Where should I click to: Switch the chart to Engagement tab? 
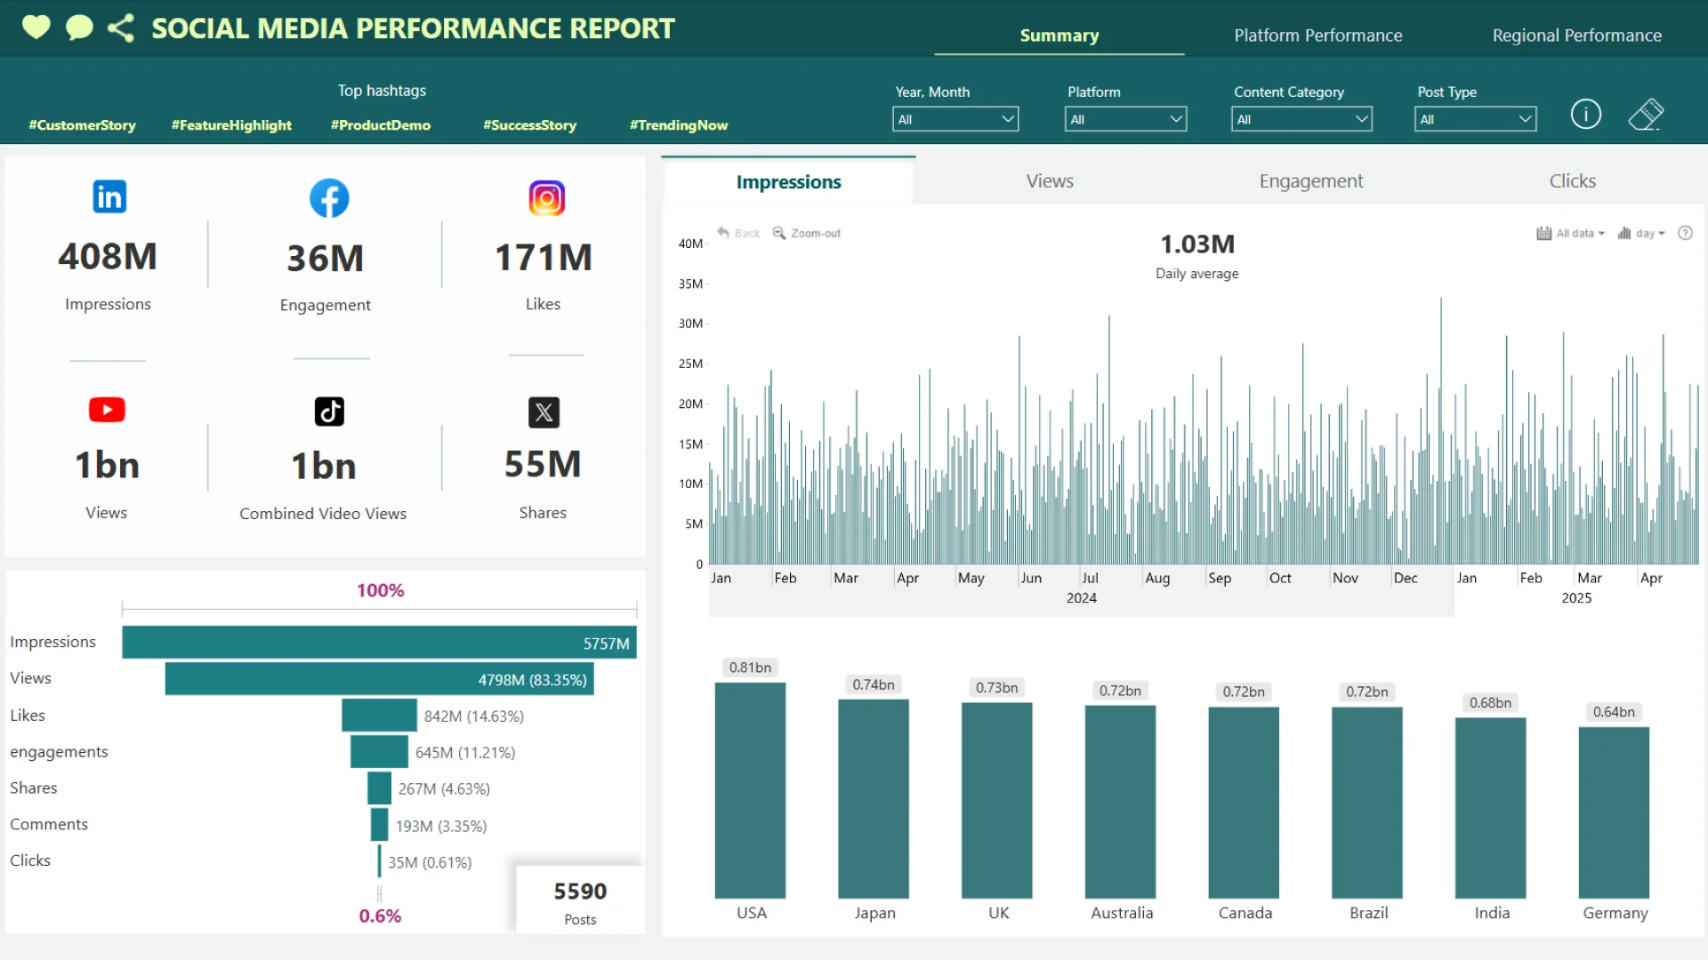1310,180
